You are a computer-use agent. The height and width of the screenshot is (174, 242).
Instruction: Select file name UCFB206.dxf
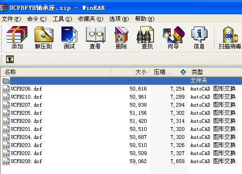[x=26, y=89]
